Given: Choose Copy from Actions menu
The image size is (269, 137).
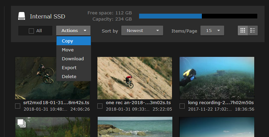Looking at the screenshot, I should tap(68, 41).
